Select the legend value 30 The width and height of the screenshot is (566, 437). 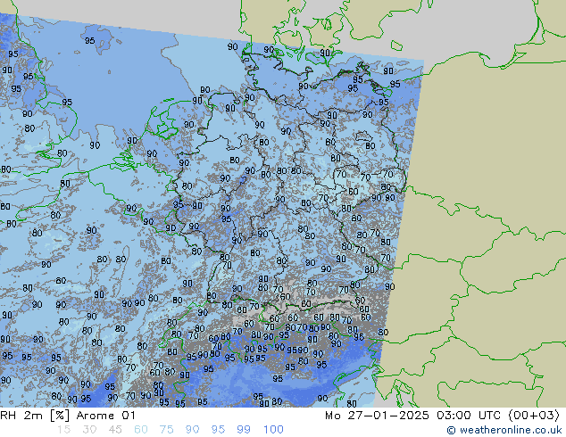(x=89, y=430)
